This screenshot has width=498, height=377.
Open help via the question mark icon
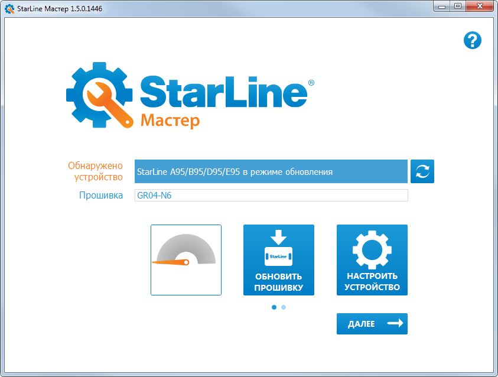[473, 41]
